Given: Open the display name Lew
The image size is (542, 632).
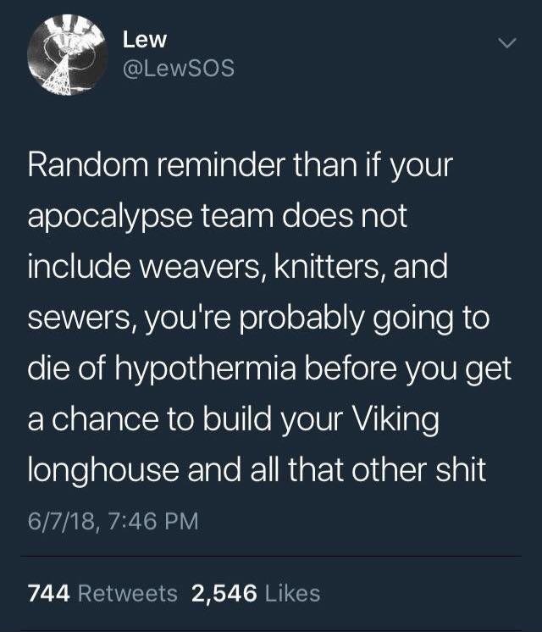Looking at the screenshot, I should (x=144, y=40).
